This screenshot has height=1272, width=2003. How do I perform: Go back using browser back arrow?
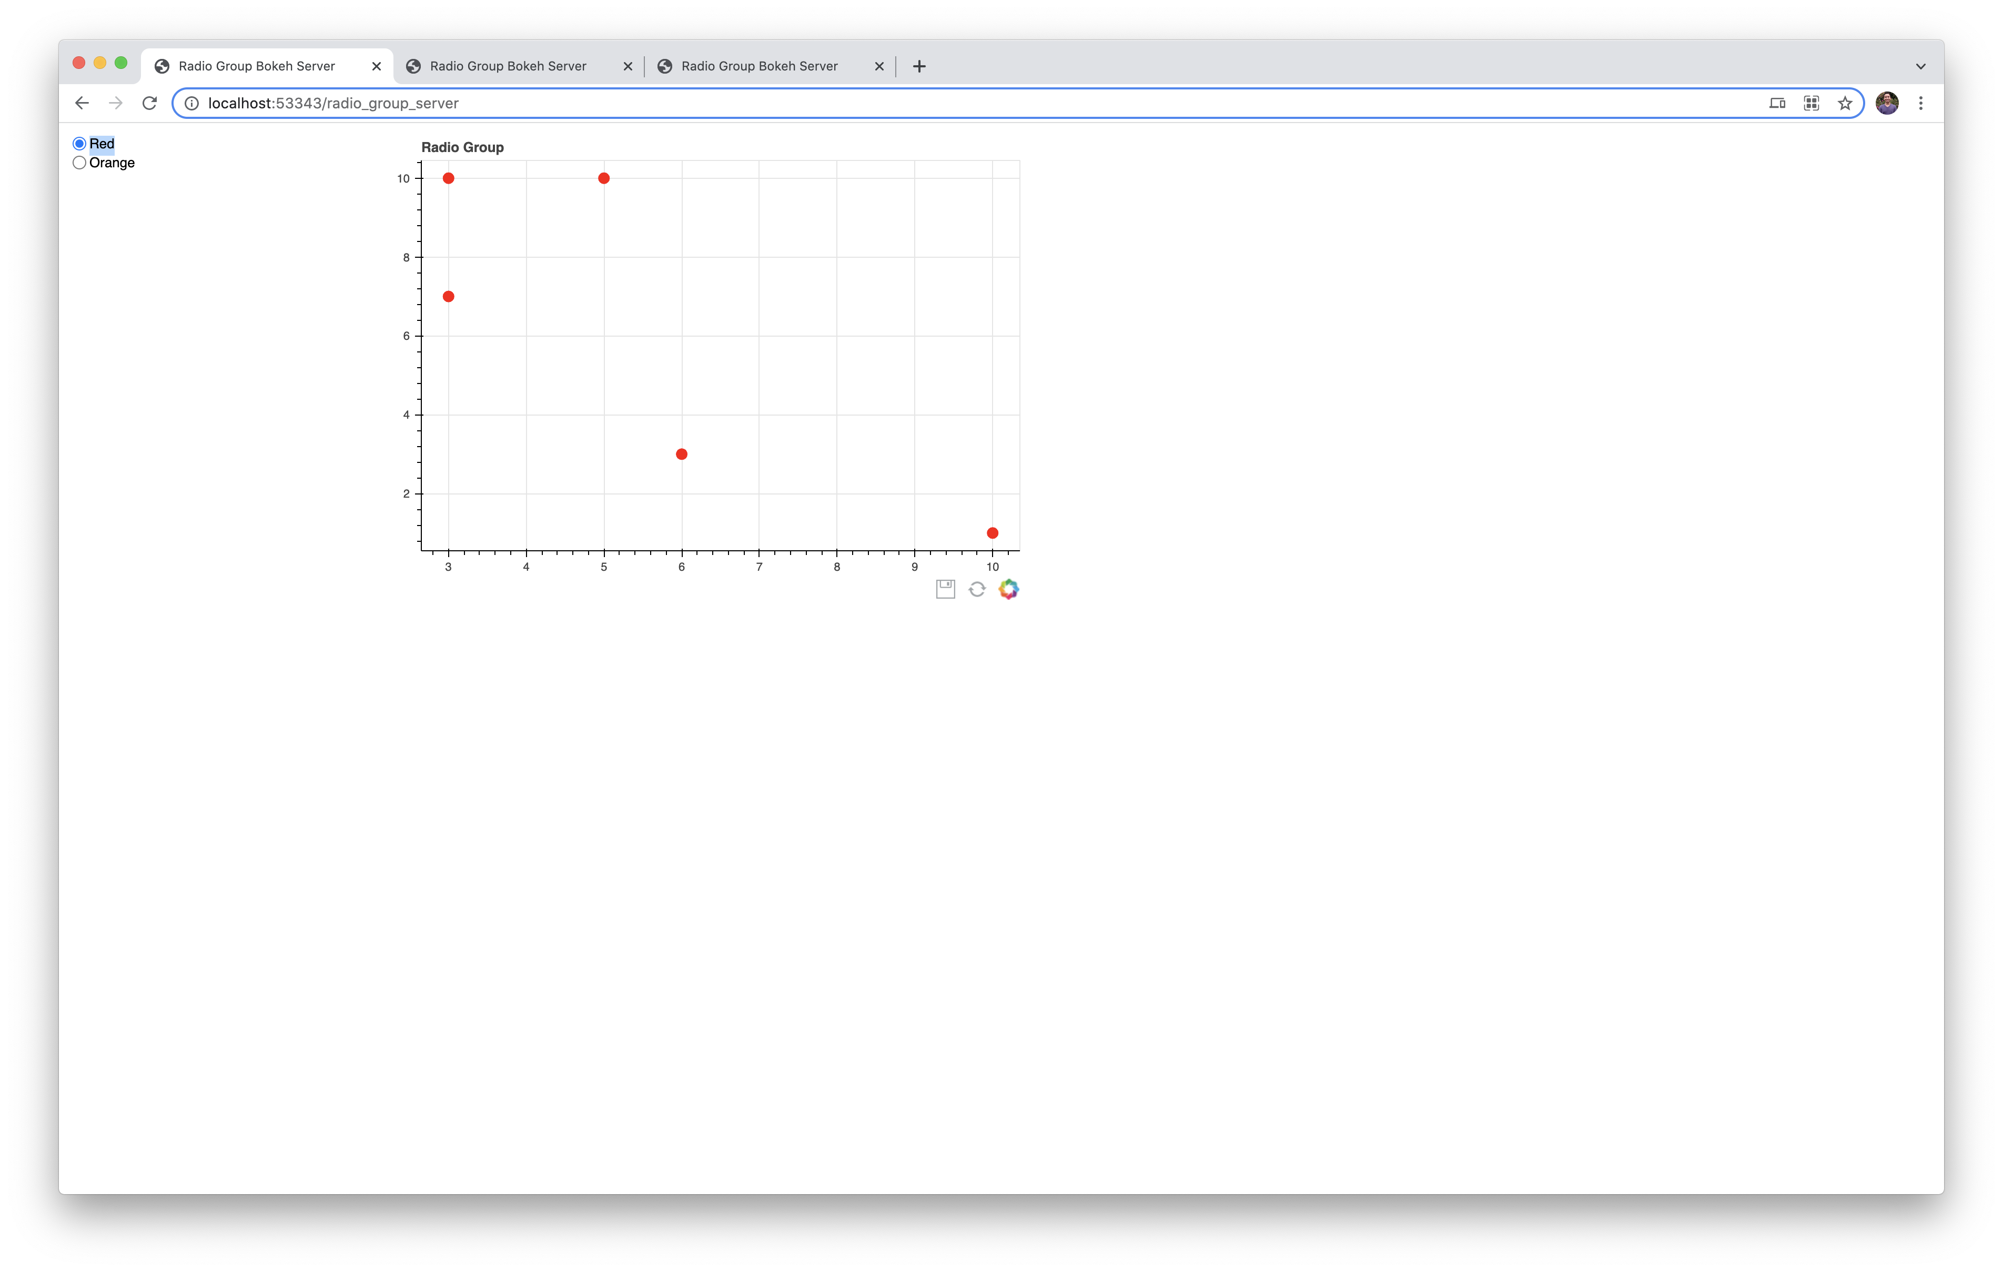point(82,103)
